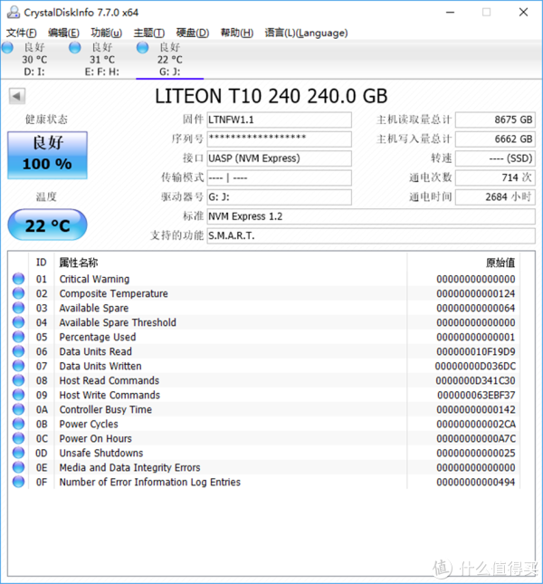
Task: Select the Critical Warning attribute name
Action: [94, 279]
